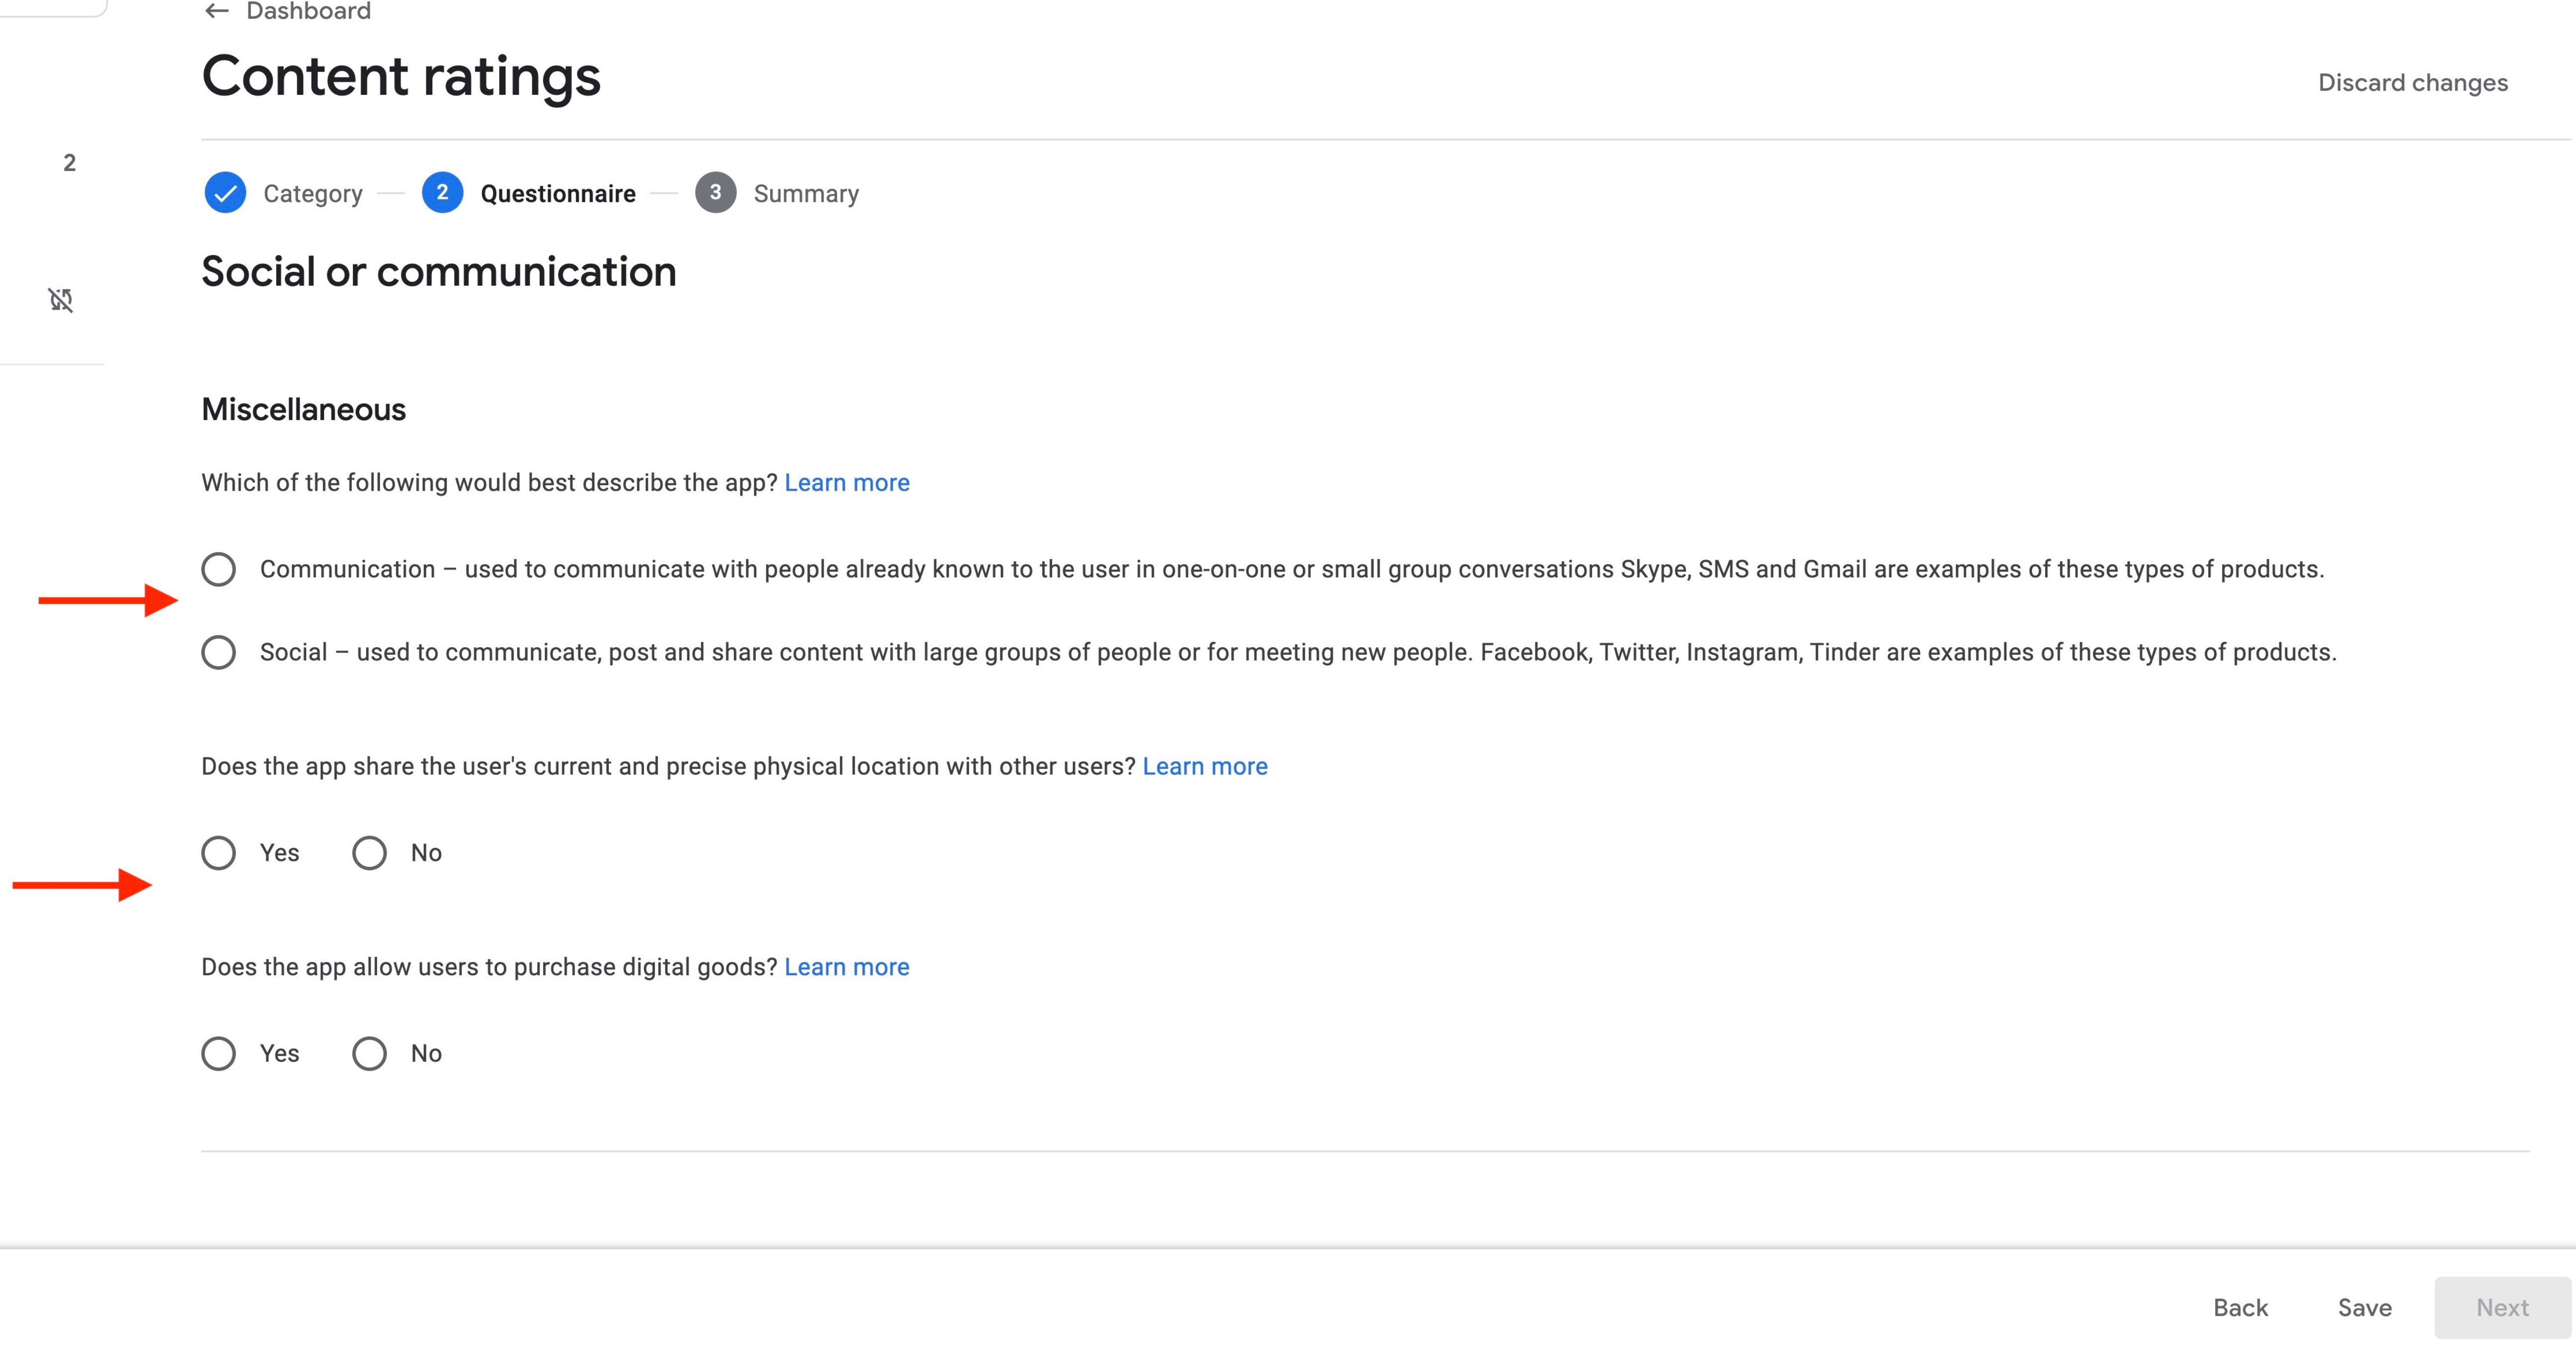
Task: Choose Yes for digital goods purchase
Action: [x=218, y=1053]
